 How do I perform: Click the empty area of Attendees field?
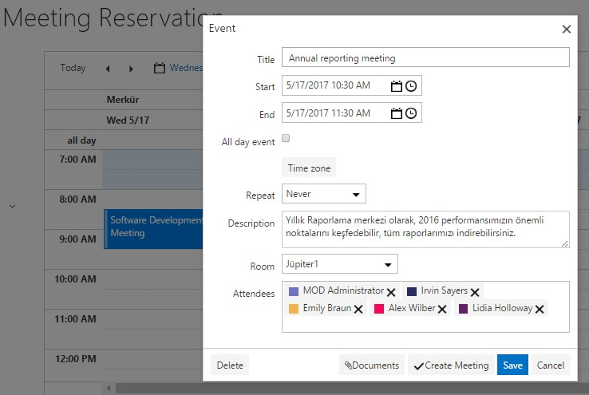425,325
